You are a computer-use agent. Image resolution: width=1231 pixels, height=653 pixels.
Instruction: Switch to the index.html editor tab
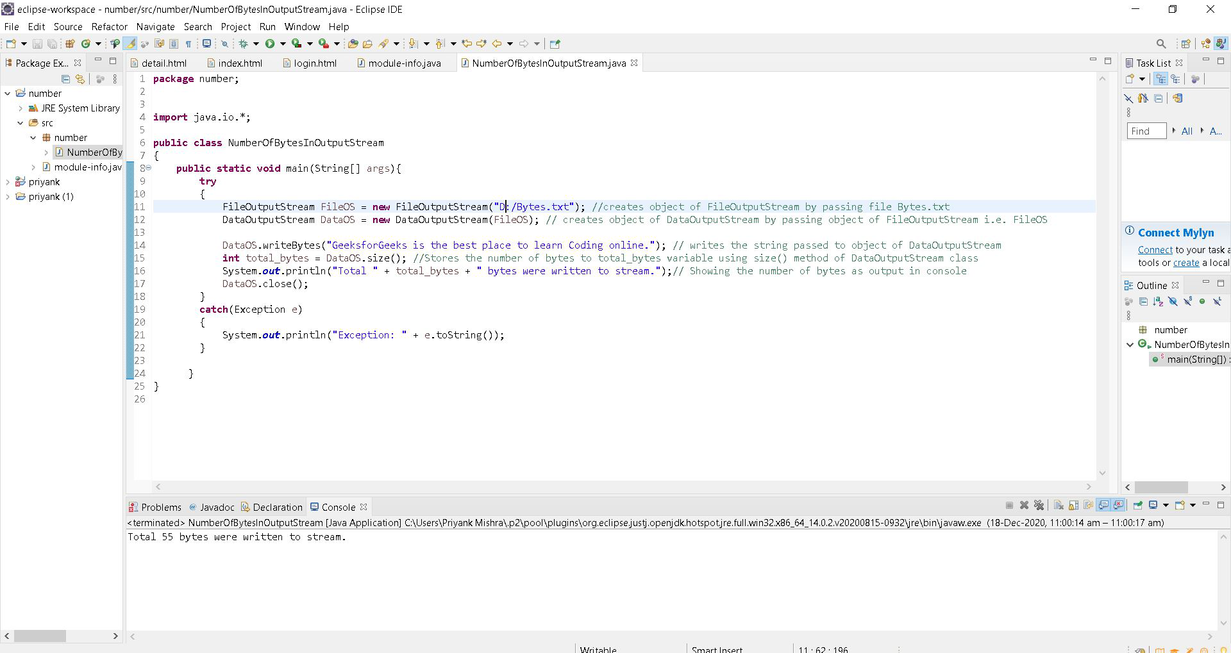click(235, 63)
